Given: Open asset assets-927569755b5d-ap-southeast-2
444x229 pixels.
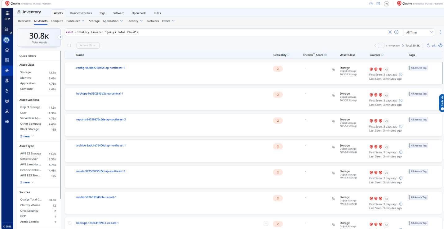Looking at the screenshot, I should (x=101, y=171).
